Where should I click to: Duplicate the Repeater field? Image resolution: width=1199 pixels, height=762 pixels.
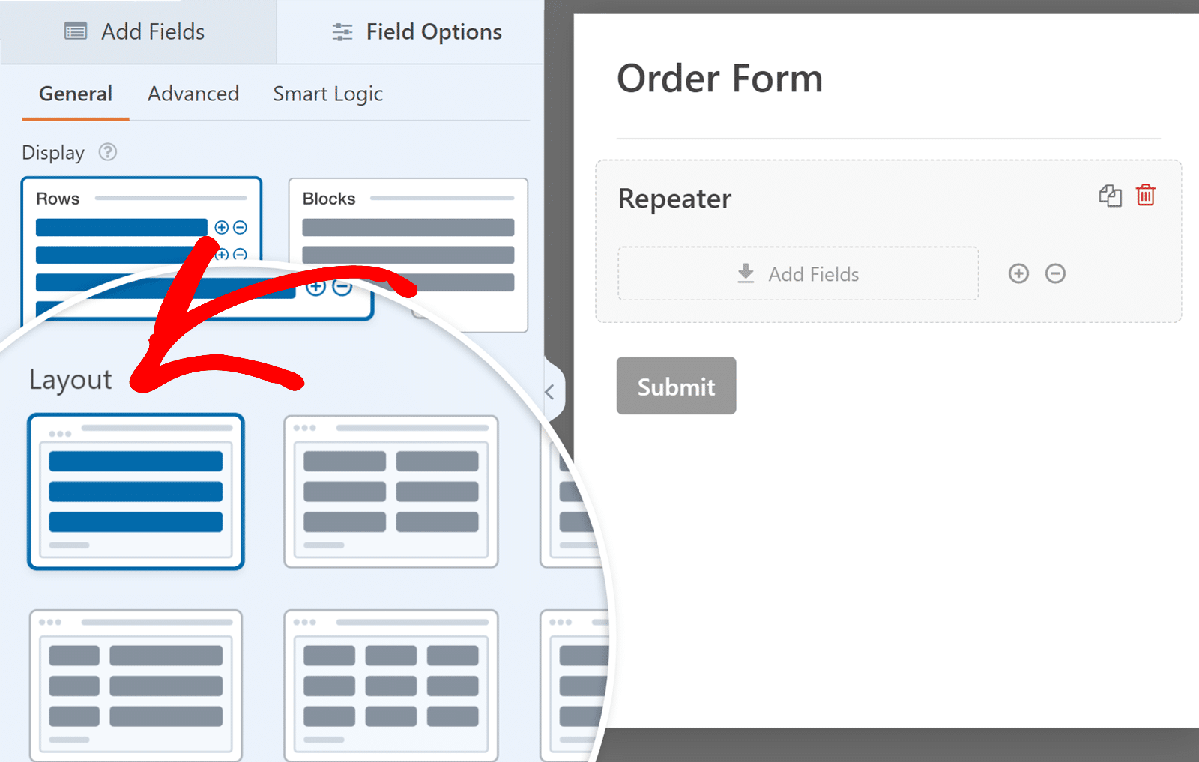tap(1111, 196)
